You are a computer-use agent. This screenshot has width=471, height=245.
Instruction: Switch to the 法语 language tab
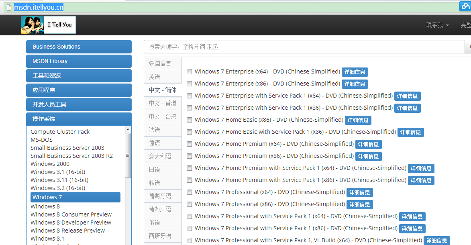click(x=163, y=130)
